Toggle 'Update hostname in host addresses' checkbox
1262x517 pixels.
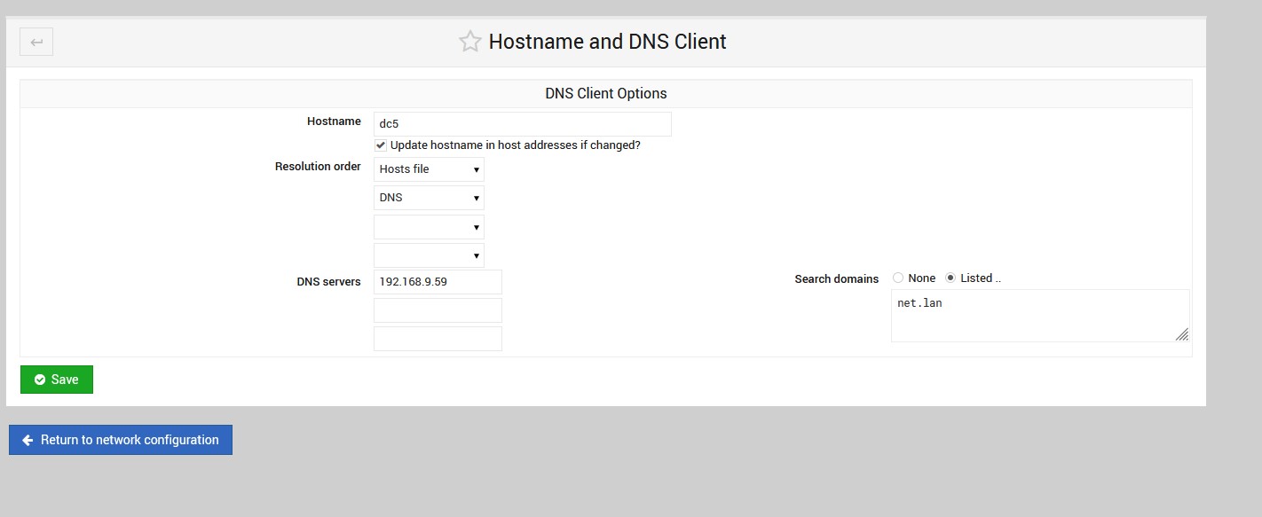click(x=381, y=145)
